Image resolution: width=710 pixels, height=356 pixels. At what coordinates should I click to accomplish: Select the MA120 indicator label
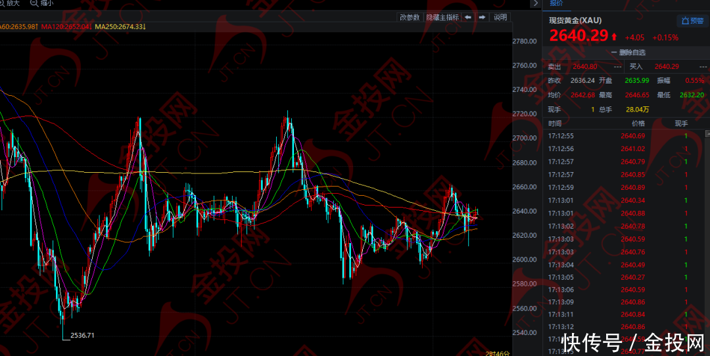point(66,27)
